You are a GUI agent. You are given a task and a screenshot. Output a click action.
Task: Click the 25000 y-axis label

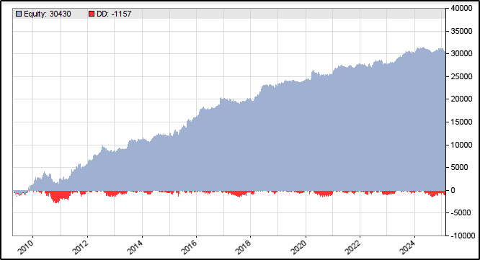pyautogui.click(x=462, y=76)
